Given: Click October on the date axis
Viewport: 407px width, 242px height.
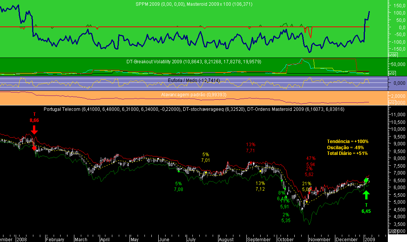Looking at the screenshot, I should (x=286, y=239).
